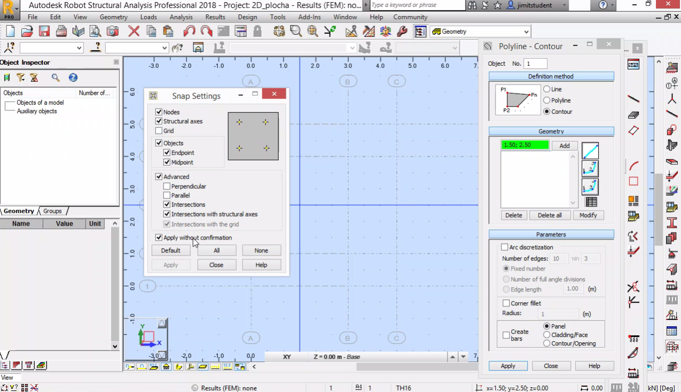Viewport: 681px width, 392px height.
Task: Uncheck the Nodes snap checkbox
Action: tap(159, 112)
